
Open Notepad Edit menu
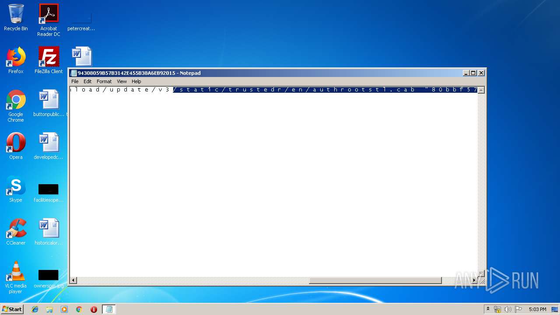tap(87, 81)
